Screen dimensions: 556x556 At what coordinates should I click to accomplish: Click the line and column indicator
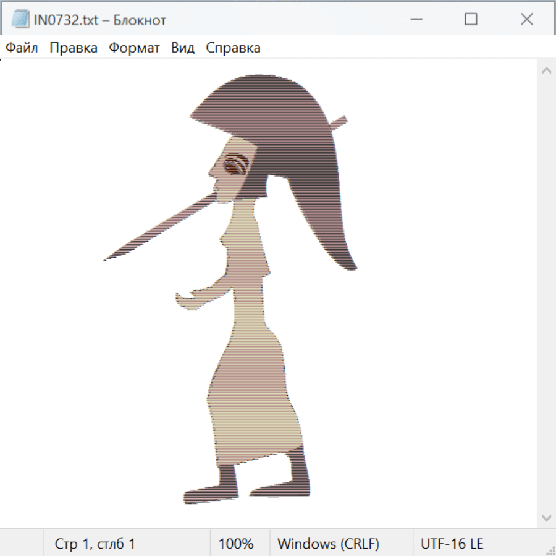(95, 544)
